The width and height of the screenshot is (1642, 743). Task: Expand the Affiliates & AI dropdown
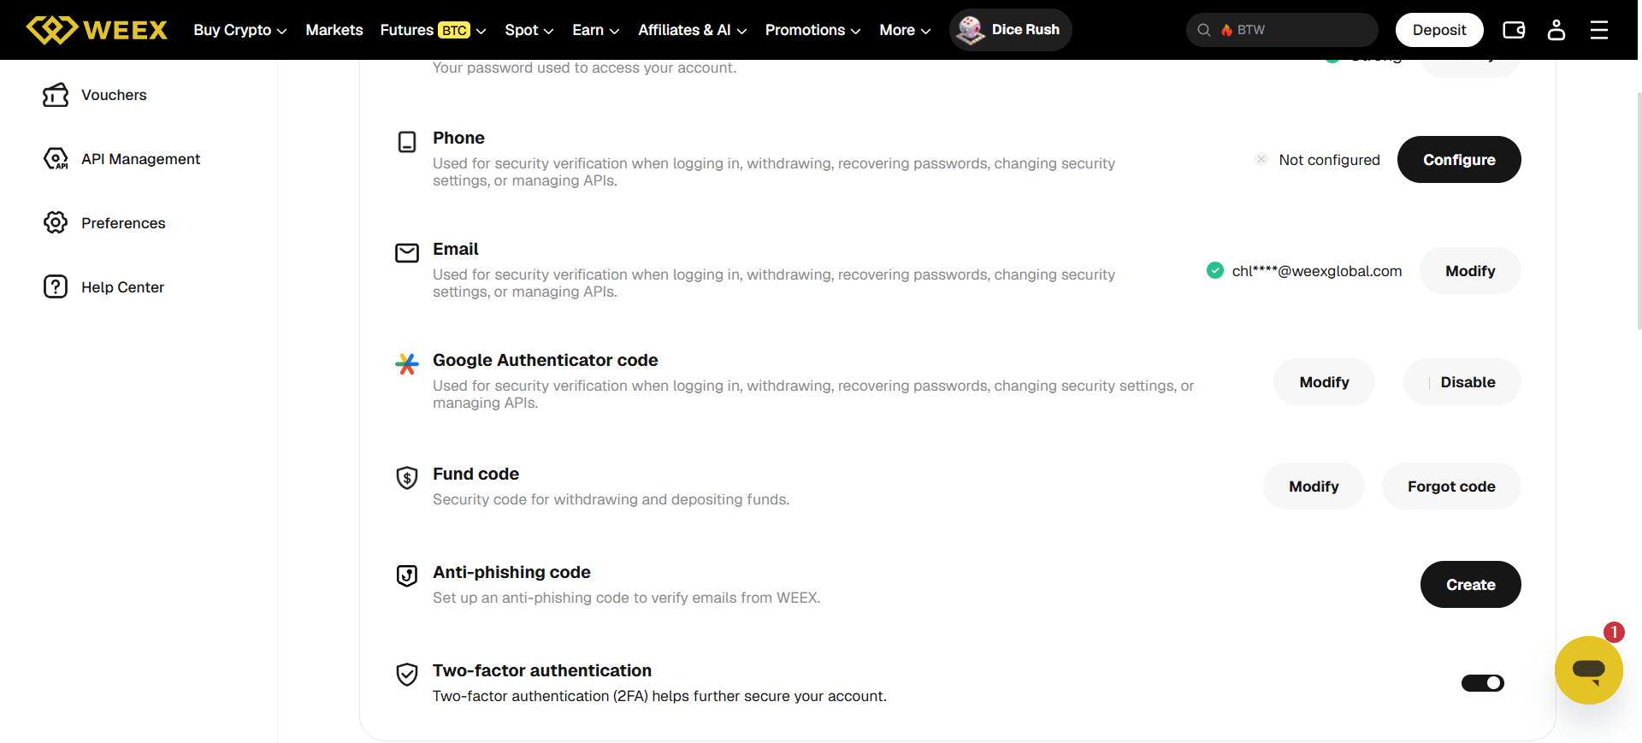coord(693,30)
